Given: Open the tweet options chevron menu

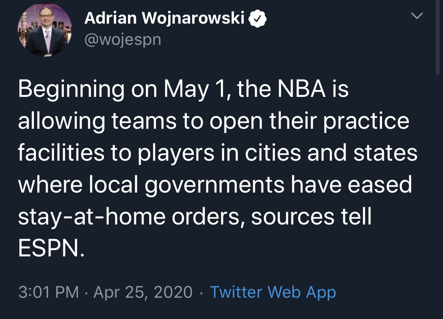Looking at the screenshot, I should click(417, 15).
